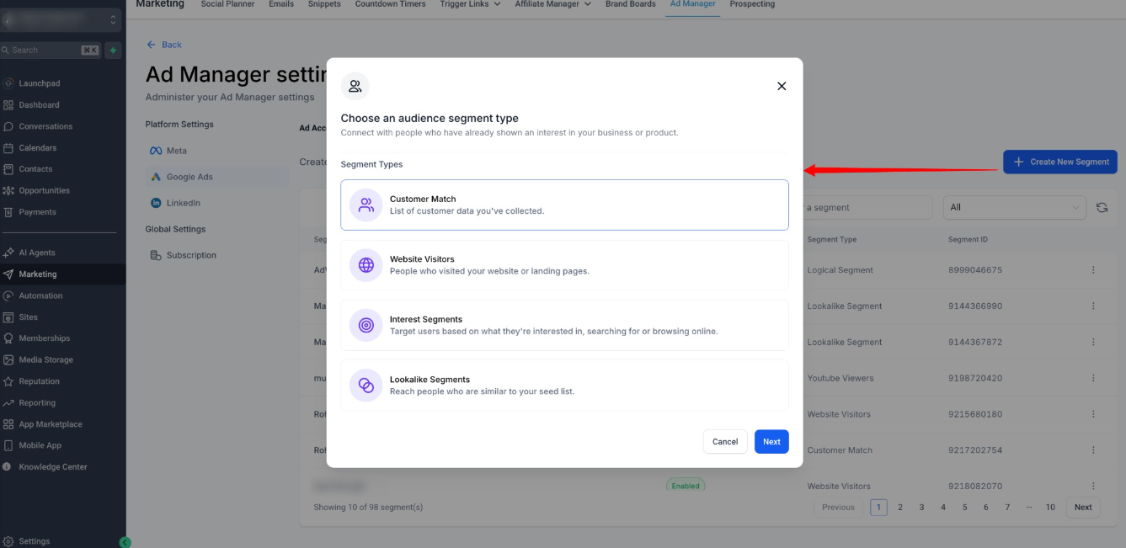Click Create New Segment button
Screen dimensions: 1126x548
(1060, 162)
